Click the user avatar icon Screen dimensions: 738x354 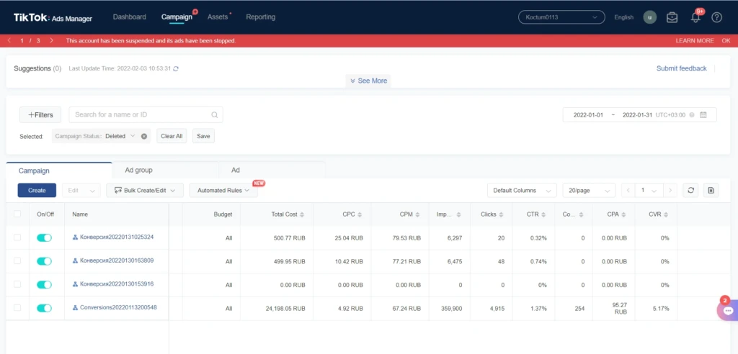pyautogui.click(x=649, y=17)
